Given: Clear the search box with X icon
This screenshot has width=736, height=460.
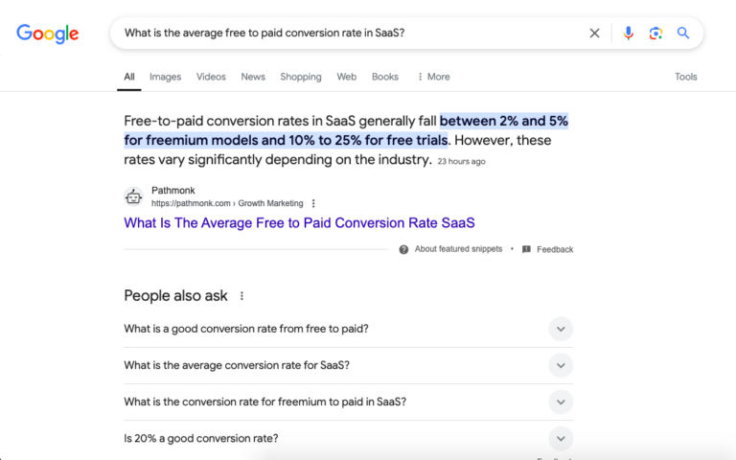Looking at the screenshot, I should coord(594,33).
